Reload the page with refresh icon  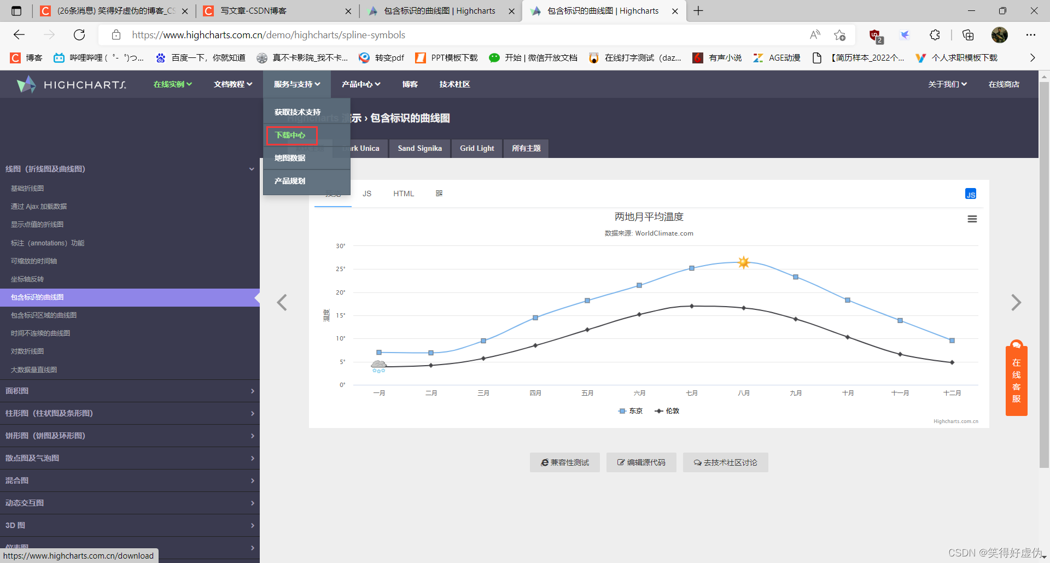[x=79, y=35]
